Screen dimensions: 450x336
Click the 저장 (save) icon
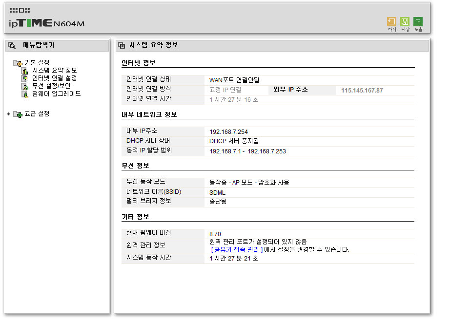point(405,22)
